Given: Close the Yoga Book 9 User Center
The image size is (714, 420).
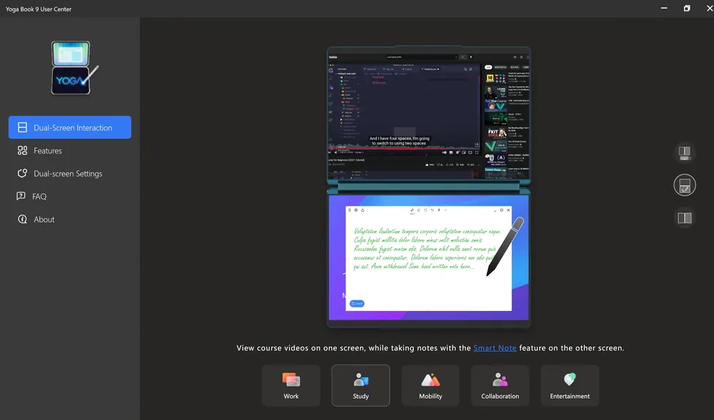Looking at the screenshot, I should coord(709,8).
